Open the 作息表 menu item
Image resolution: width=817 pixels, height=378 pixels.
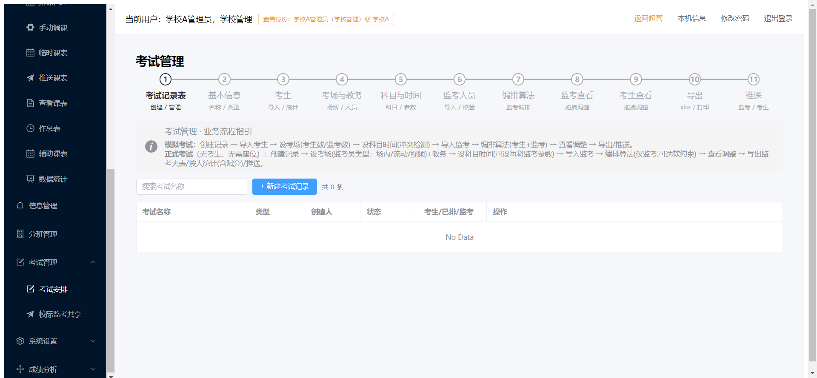(x=55, y=128)
